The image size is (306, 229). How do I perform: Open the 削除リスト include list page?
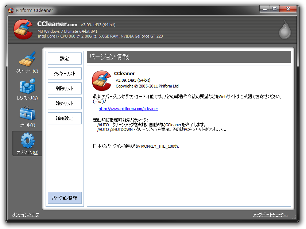click(65, 88)
